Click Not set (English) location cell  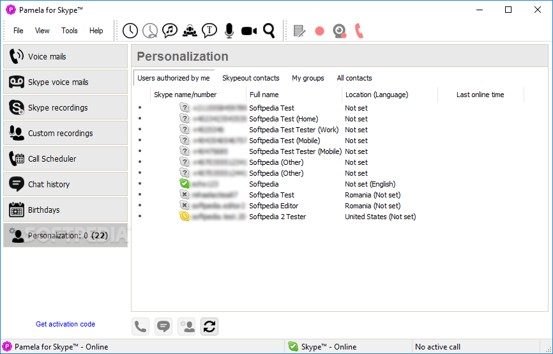[x=370, y=184]
